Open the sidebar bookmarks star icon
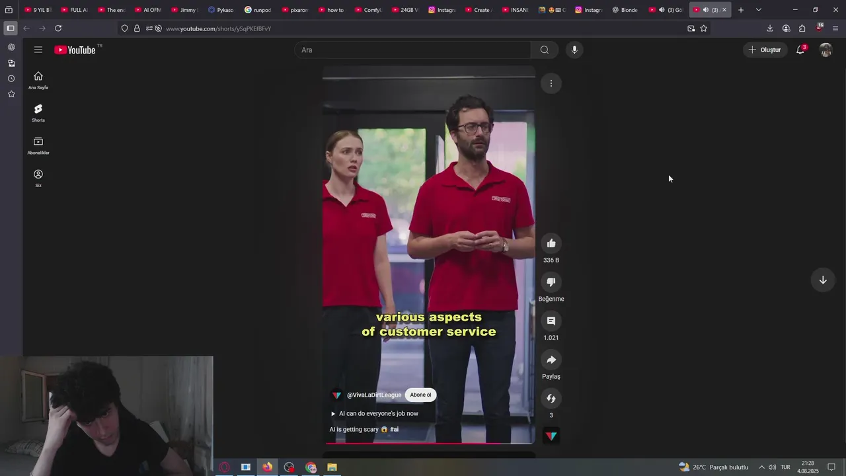Screen dimensions: 846x476 click(11, 95)
